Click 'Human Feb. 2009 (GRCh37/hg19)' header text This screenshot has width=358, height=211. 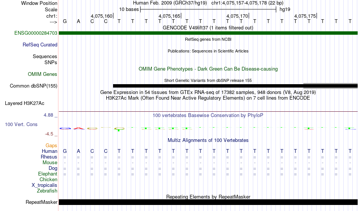point(170,3)
